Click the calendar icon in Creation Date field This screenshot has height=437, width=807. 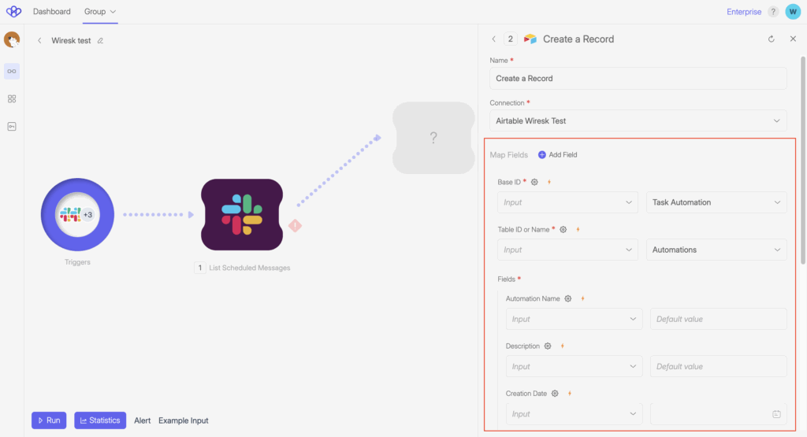pyautogui.click(x=776, y=414)
